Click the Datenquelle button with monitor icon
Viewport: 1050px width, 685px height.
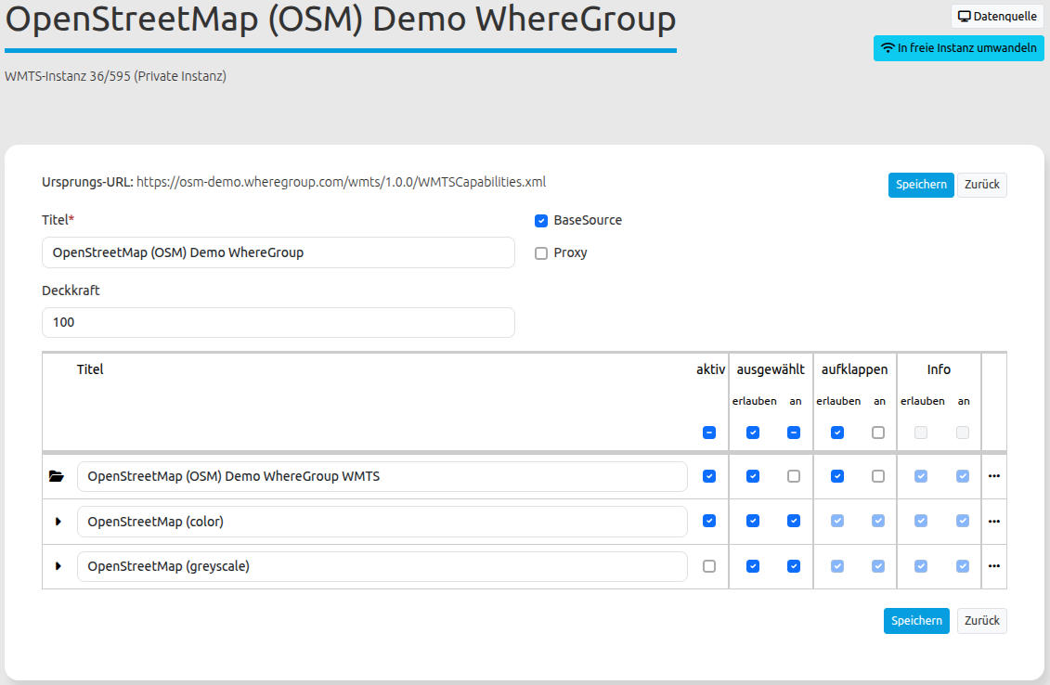[x=997, y=17]
